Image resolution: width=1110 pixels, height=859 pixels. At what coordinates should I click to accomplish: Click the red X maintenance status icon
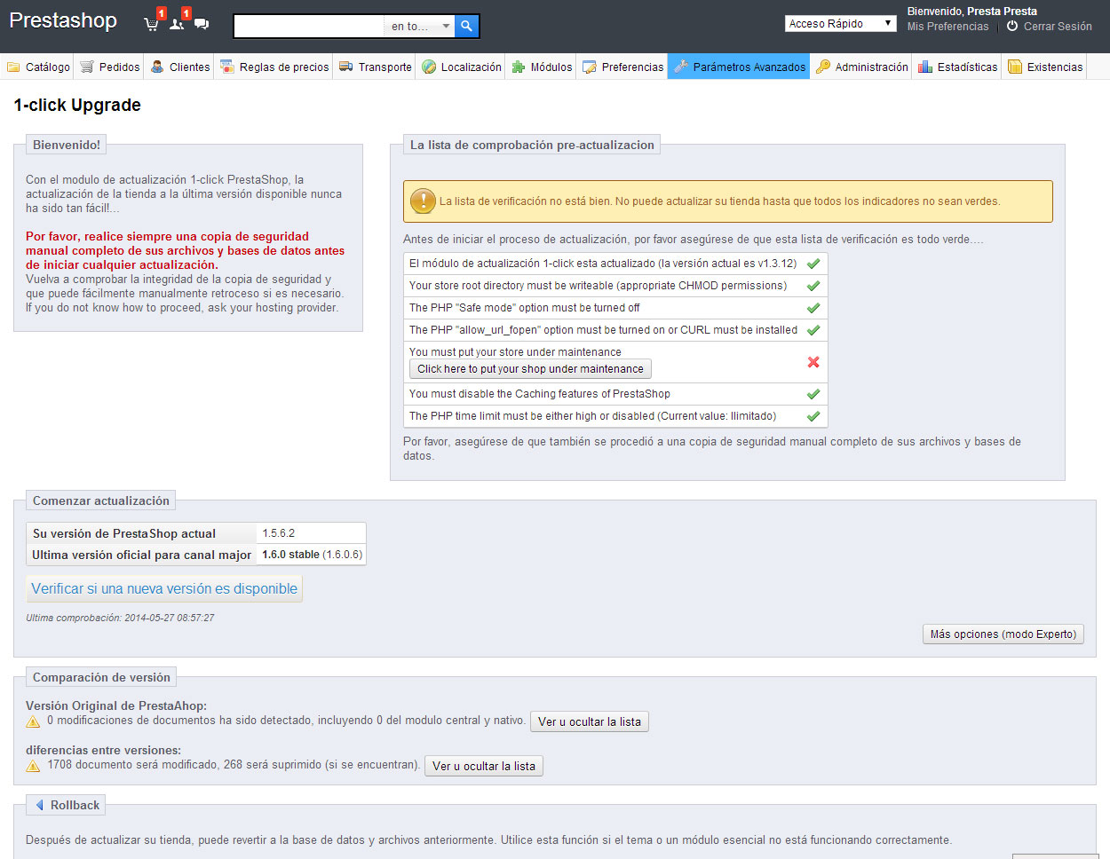click(813, 362)
